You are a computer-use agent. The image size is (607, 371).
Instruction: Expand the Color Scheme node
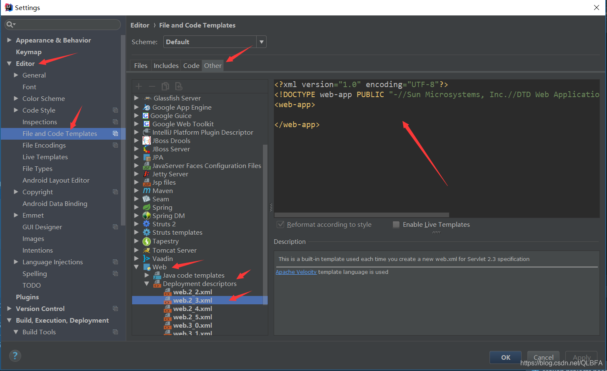pyautogui.click(x=16, y=98)
